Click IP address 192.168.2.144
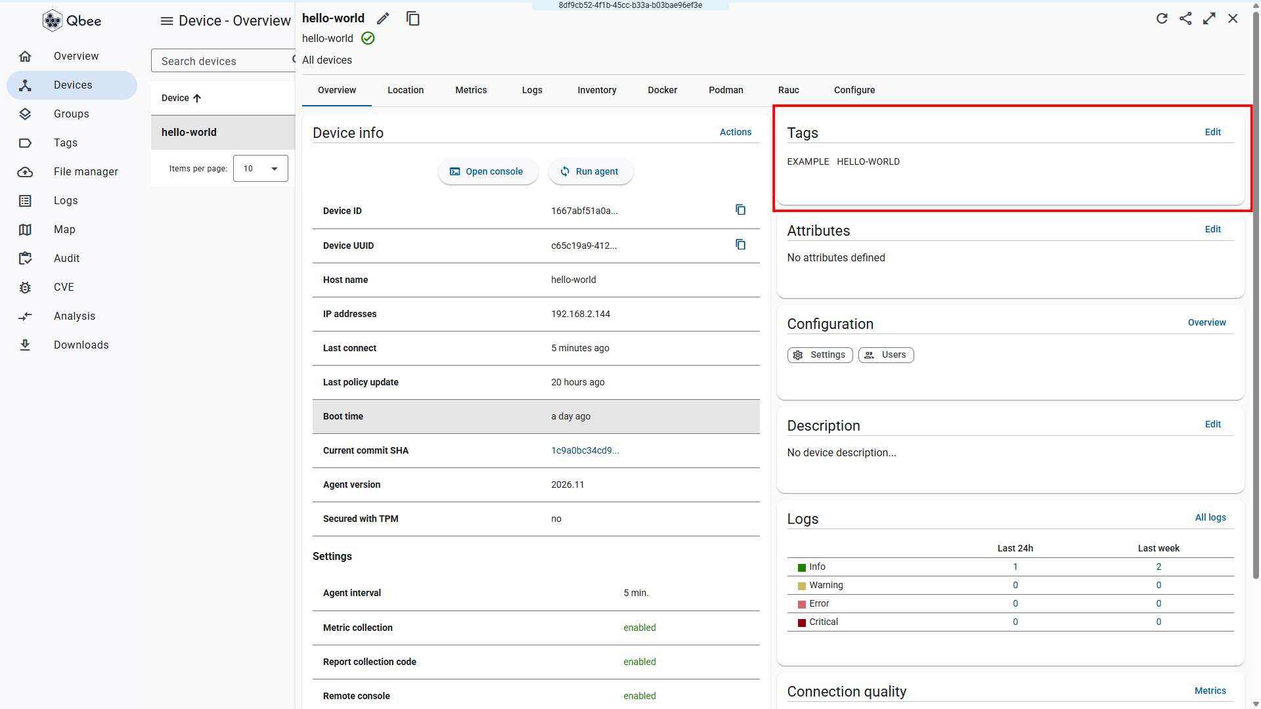The width and height of the screenshot is (1261, 709). 581,314
